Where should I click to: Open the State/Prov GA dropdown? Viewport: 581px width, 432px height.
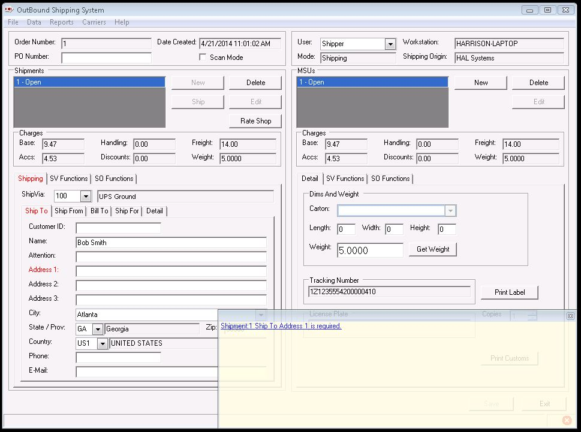(98, 328)
